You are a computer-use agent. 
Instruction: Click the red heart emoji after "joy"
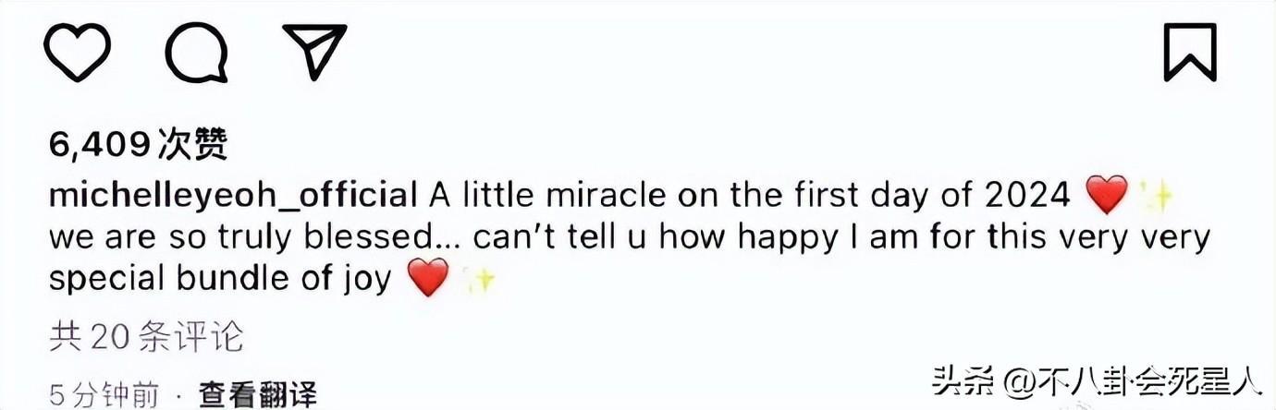(427, 278)
